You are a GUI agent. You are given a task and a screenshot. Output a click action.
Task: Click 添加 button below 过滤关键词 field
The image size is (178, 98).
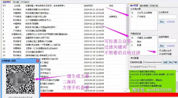tap(162, 46)
